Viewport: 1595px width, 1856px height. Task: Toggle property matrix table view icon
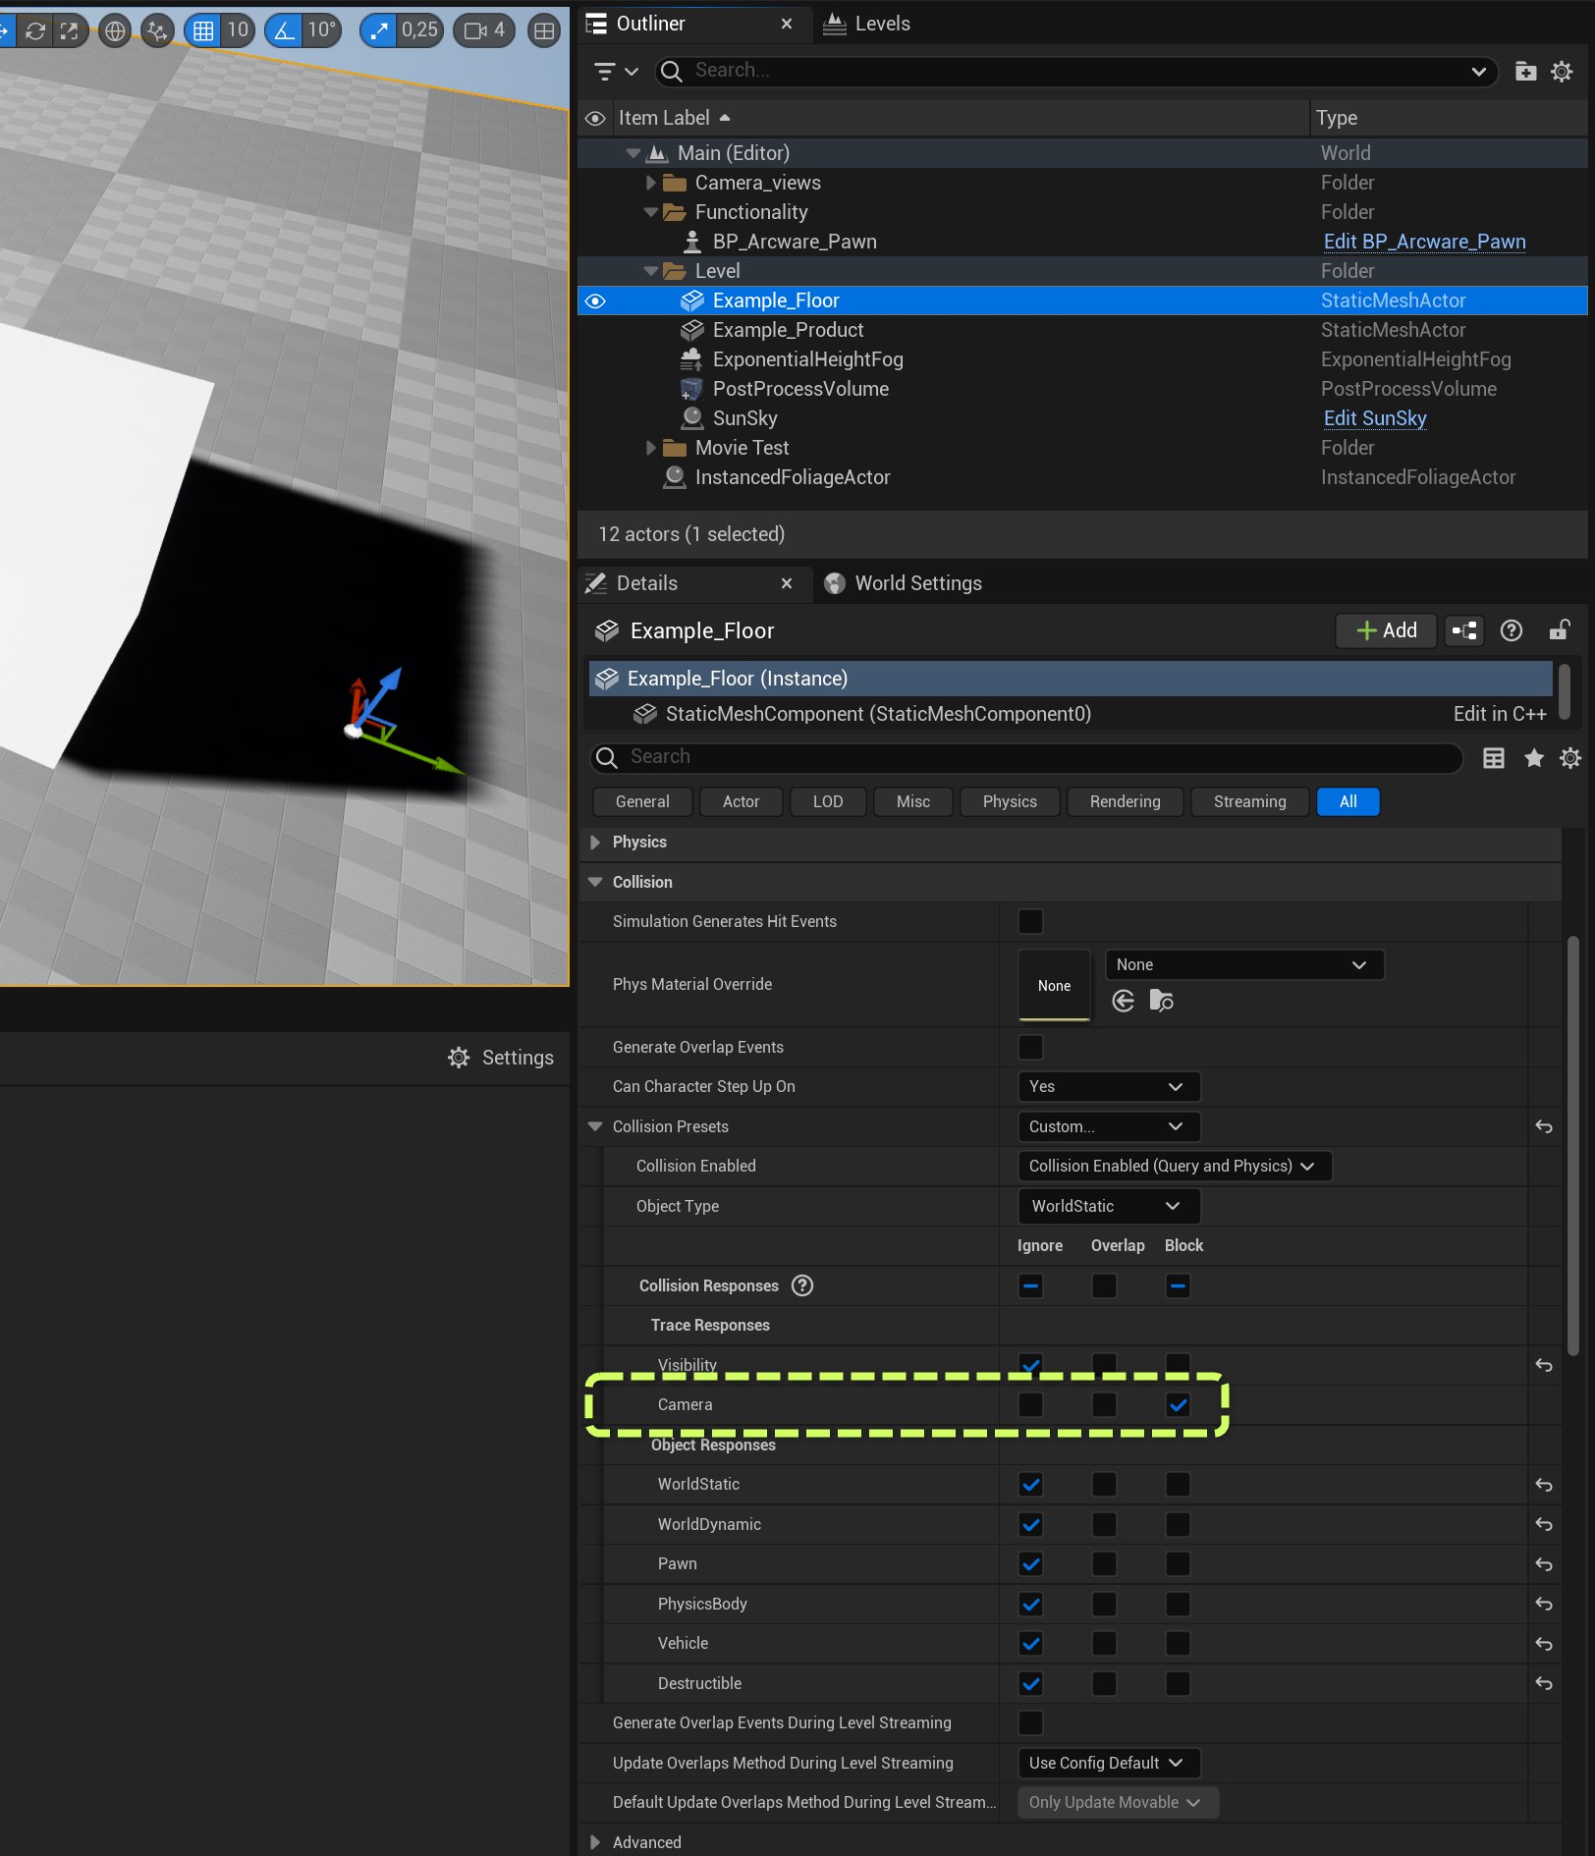pyautogui.click(x=1493, y=757)
